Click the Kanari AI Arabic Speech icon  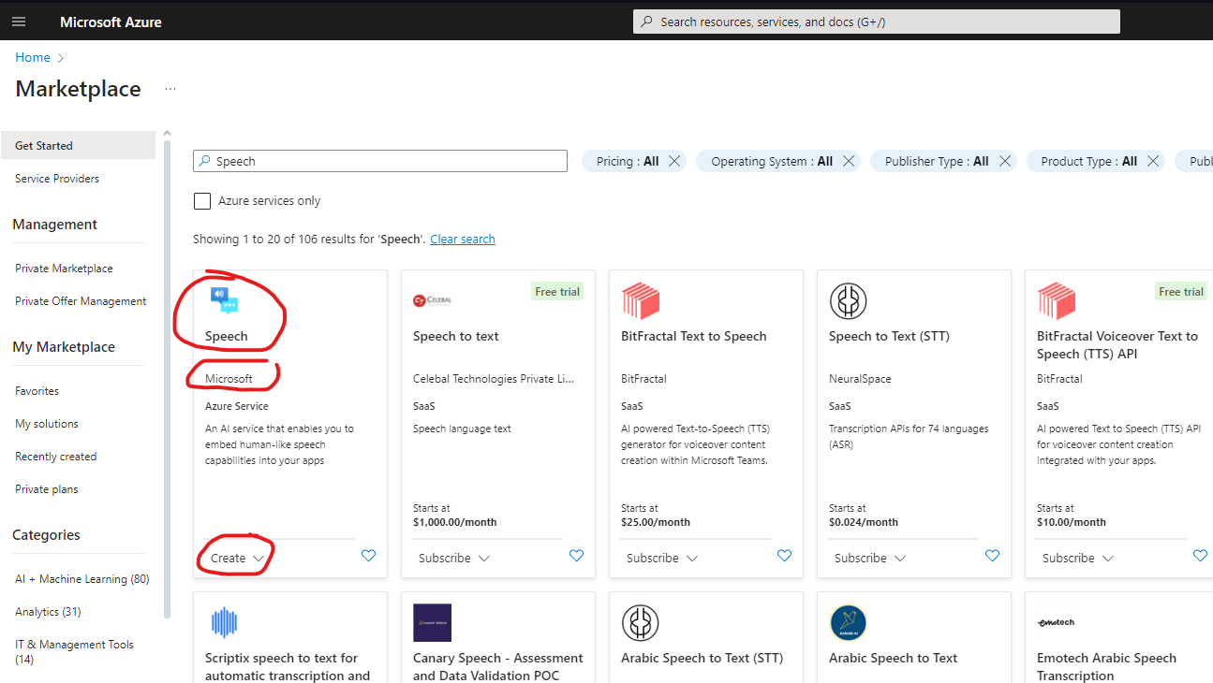tap(849, 622)
